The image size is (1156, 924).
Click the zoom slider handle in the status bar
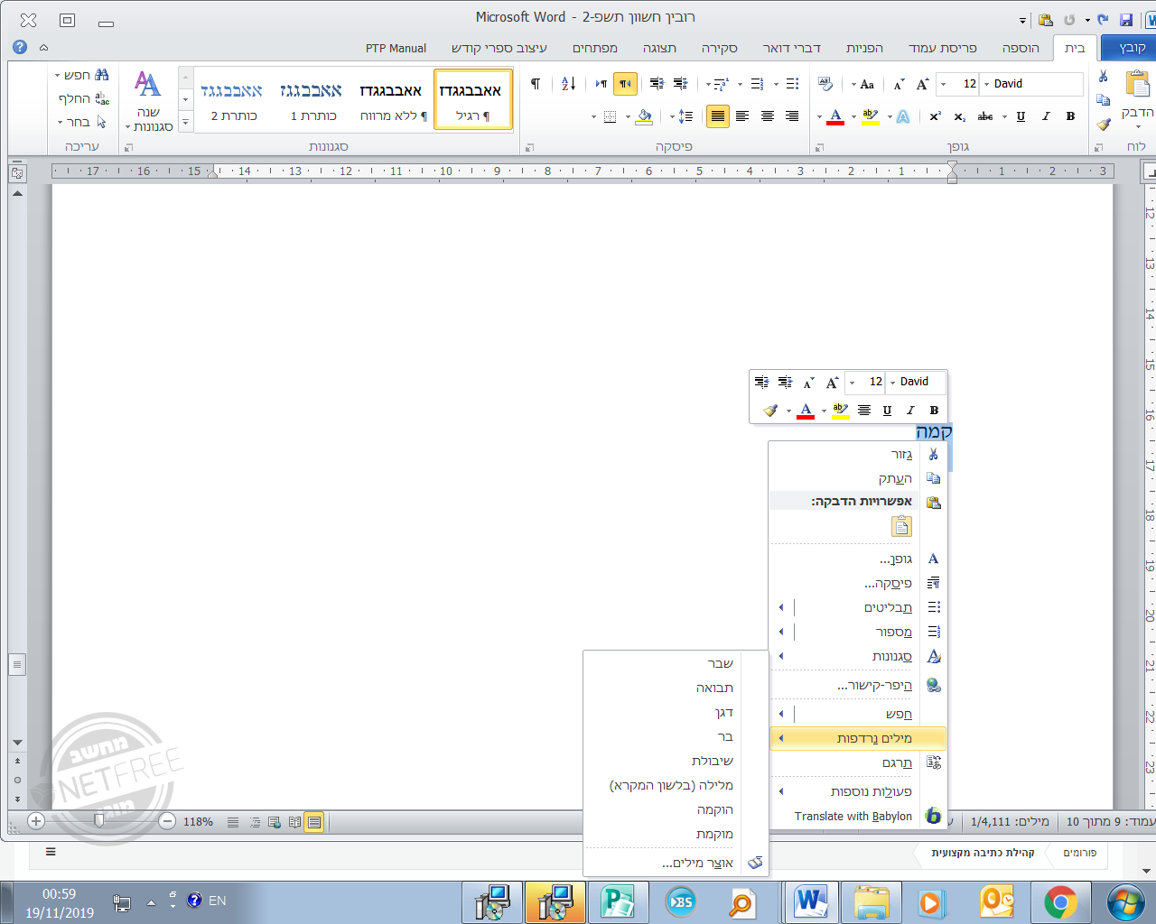tap(99, 821)
